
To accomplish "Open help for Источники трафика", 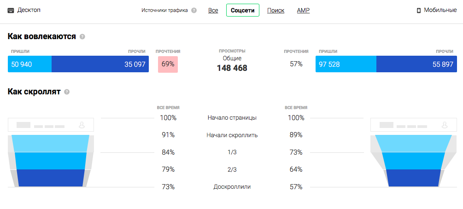I will (x=194, y=11).
